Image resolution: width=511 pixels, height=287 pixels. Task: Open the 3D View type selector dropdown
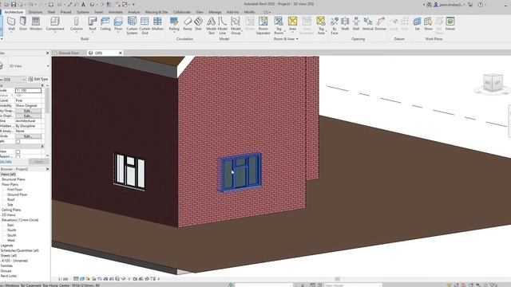(x=48, y=65)
